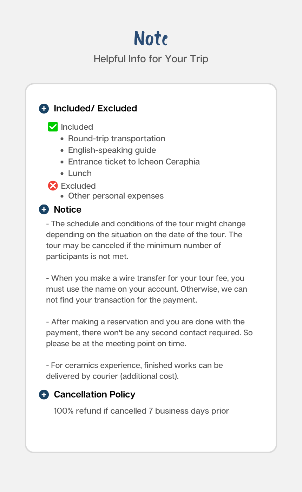Click the green checkmark Included icon
Viewport: 302px width, 492px height.
(x=53, y=127)
